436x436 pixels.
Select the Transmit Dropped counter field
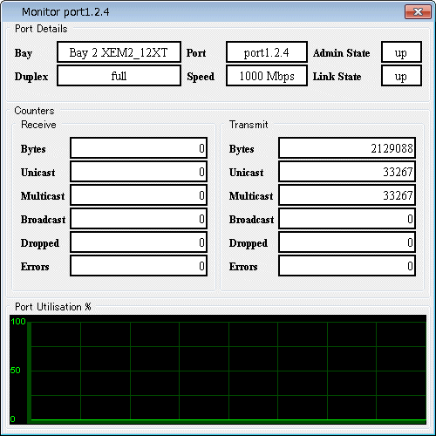[347, 242]
